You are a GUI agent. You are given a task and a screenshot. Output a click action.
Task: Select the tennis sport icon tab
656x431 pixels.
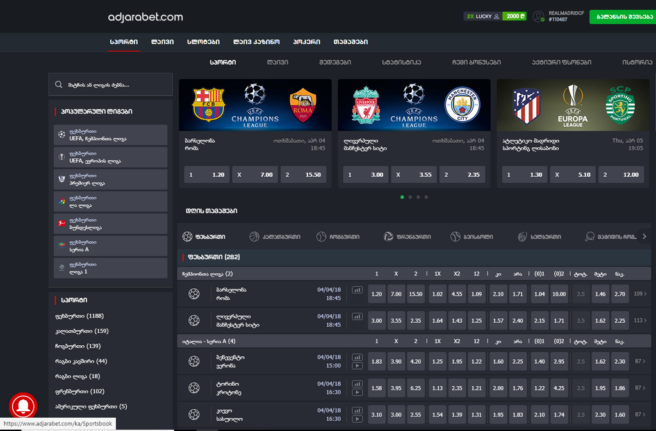coord(322,236)
